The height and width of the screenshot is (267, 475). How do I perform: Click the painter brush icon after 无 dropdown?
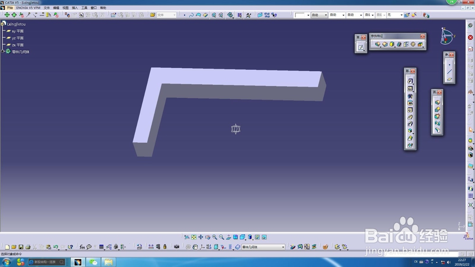(407, 15)
